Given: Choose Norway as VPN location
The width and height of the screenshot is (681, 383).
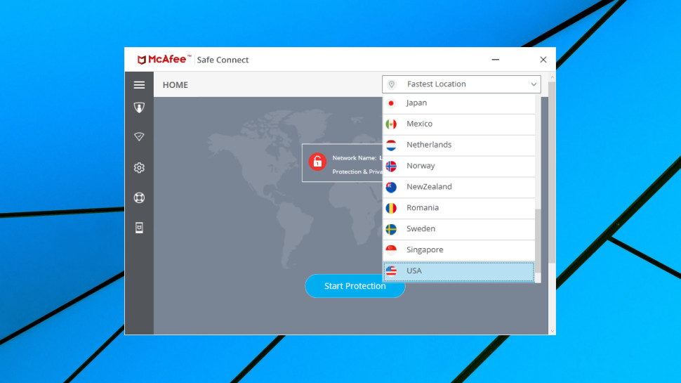Looking at the screenshot, I should point(458,166).
